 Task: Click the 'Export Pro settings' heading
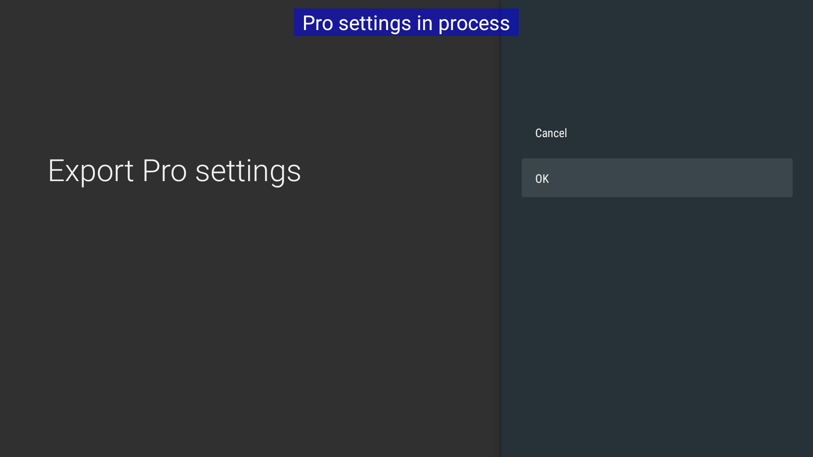[174, 171]
